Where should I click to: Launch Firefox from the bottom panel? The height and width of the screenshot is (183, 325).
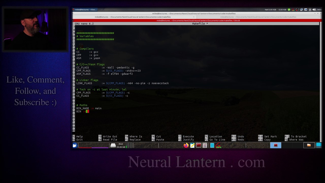coord(186,145)
